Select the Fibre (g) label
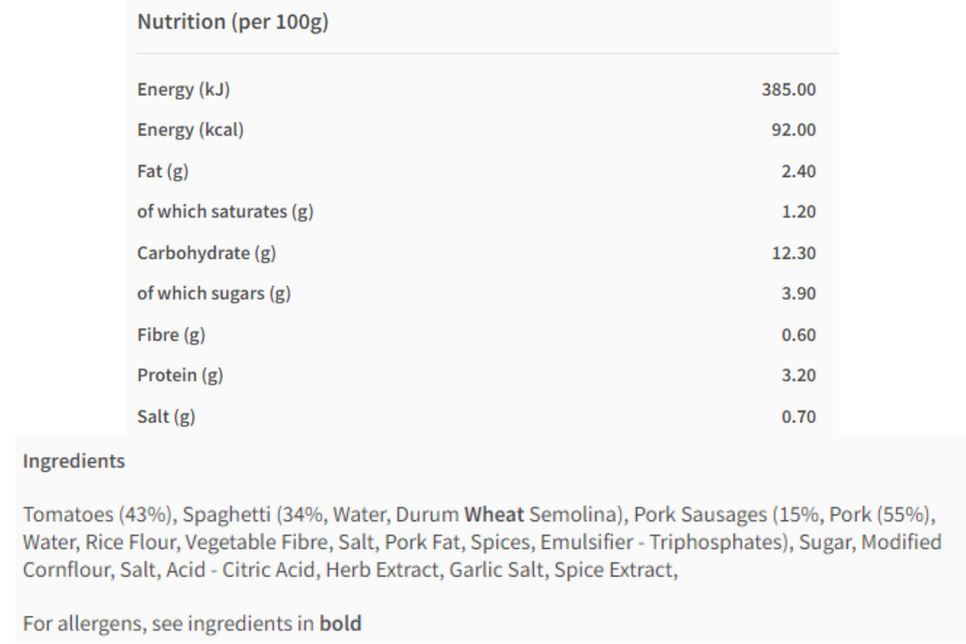Viewport: 966px width, 644px height. click(x=171, y=334)
